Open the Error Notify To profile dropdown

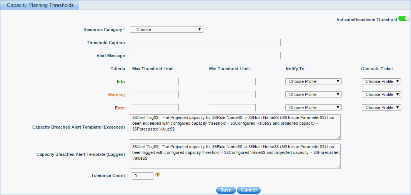pos(313,107)
